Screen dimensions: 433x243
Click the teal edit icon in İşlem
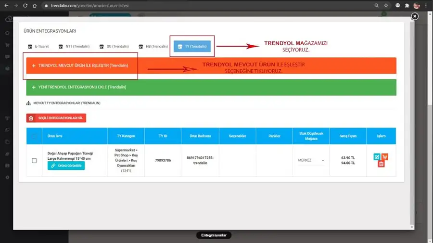point(377,157)
